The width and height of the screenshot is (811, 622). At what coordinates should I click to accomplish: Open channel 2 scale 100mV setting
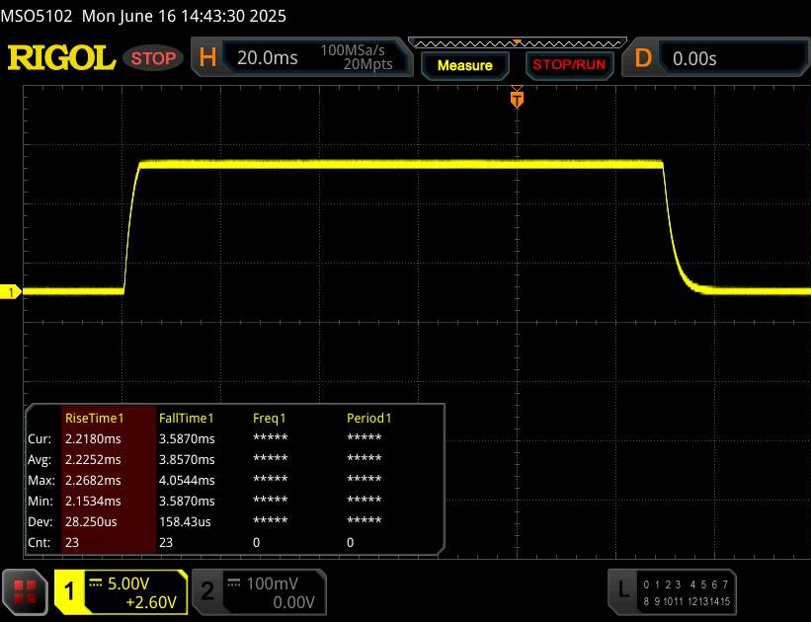(272, 583)
